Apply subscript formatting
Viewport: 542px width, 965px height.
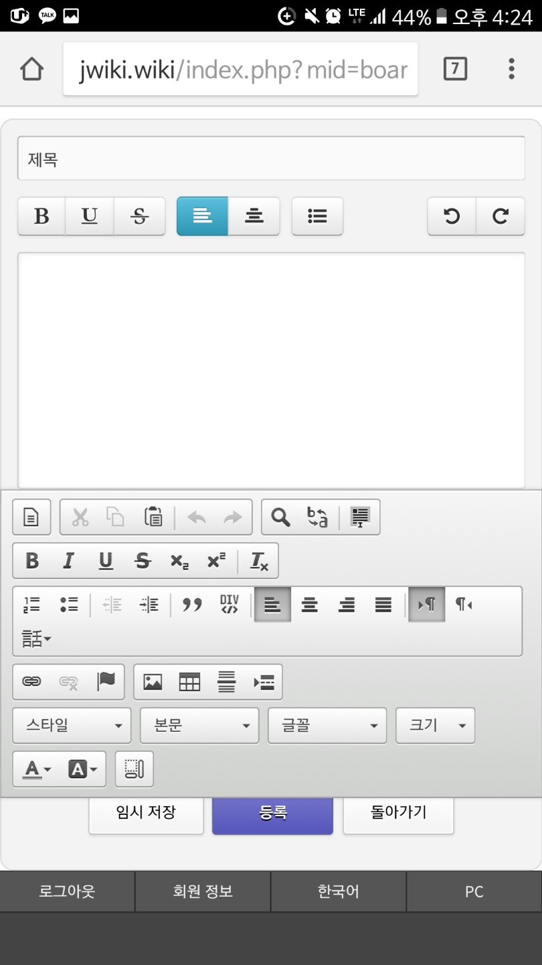click(179, 561)
